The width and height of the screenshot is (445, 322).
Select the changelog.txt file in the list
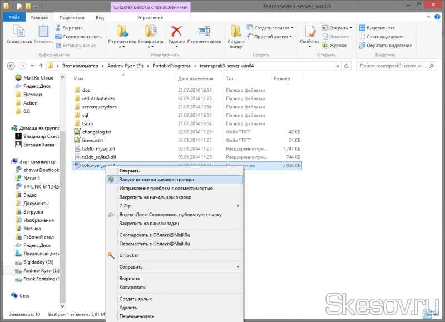click(97, 132)
